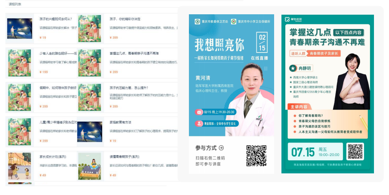Viewport: 389px width, 195px height.
Task: Click the ¥199 price of 少有人走的路也挺好
Action: click(44, 72)
